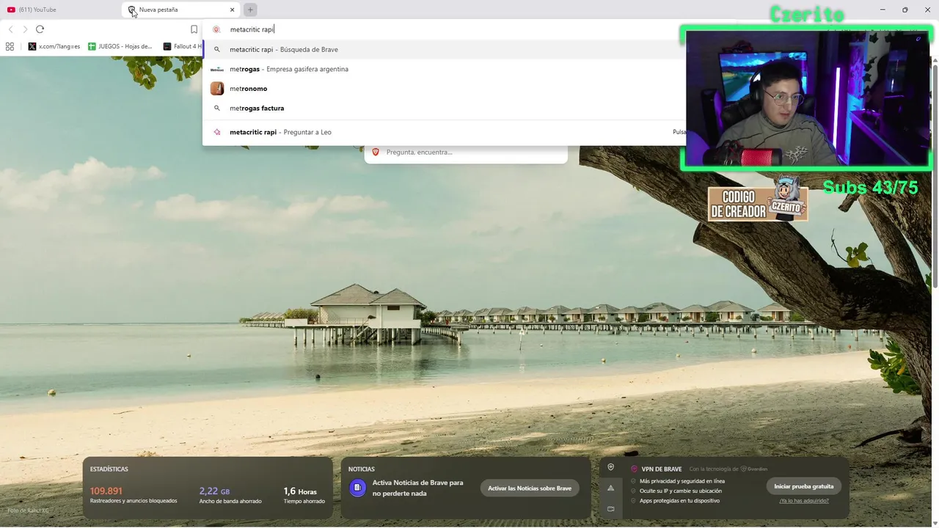Click the Pregunta, encuentra search box
The image size is (939, 528).
pyautogui.click(x=466, y=152)
